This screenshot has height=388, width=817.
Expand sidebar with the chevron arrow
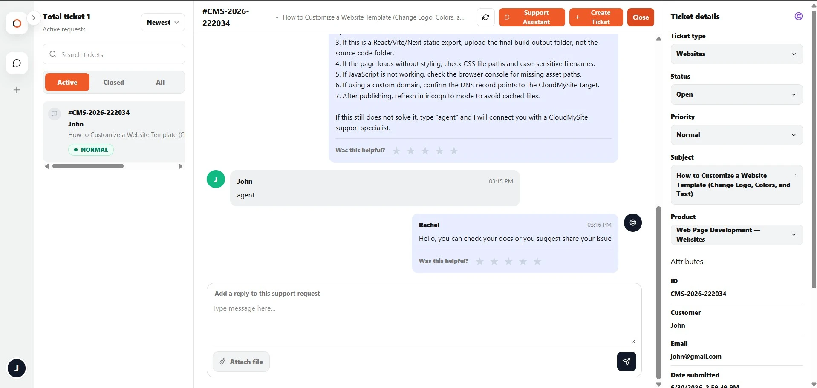click(33, 18)
